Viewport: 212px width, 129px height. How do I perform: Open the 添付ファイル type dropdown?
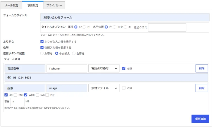tap(104, 88)
